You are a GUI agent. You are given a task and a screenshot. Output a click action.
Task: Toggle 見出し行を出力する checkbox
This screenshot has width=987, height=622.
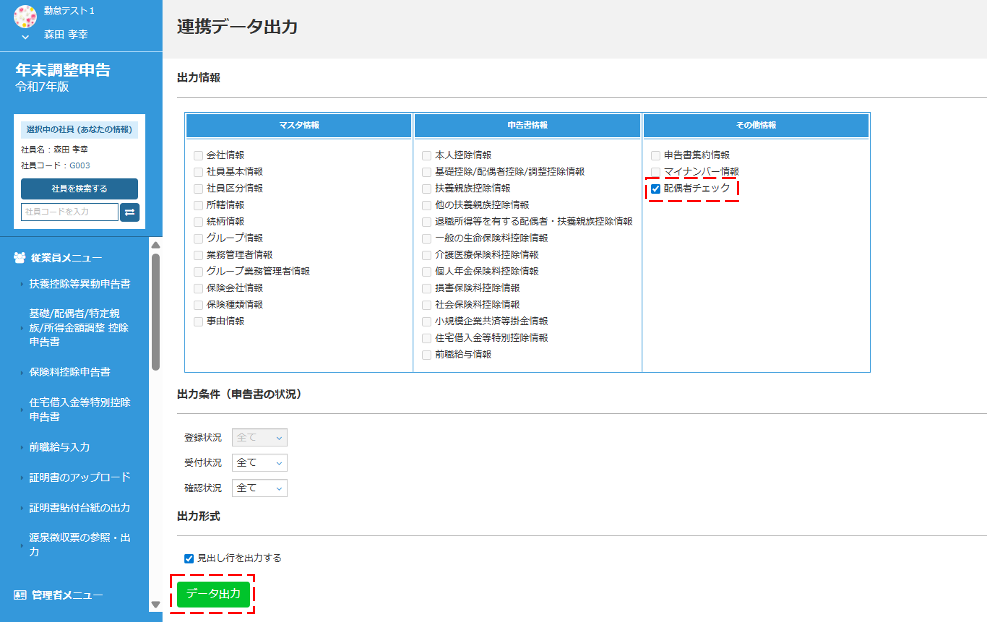[x=189, y=558]
